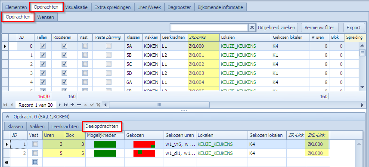
Task: Click the upper grid vertical scrollbar thumb
Action: pos(363,53)
